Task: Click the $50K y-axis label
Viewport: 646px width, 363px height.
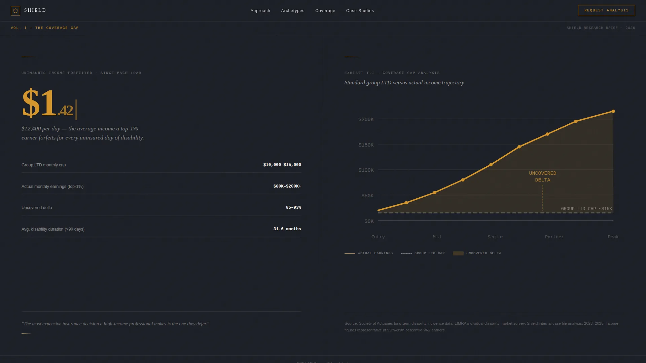Action: click(x=367, y=196)
